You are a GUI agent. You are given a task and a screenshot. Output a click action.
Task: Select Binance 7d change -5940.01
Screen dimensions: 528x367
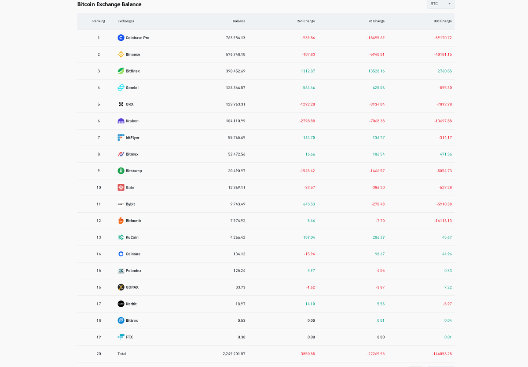(x=377, y=55)
